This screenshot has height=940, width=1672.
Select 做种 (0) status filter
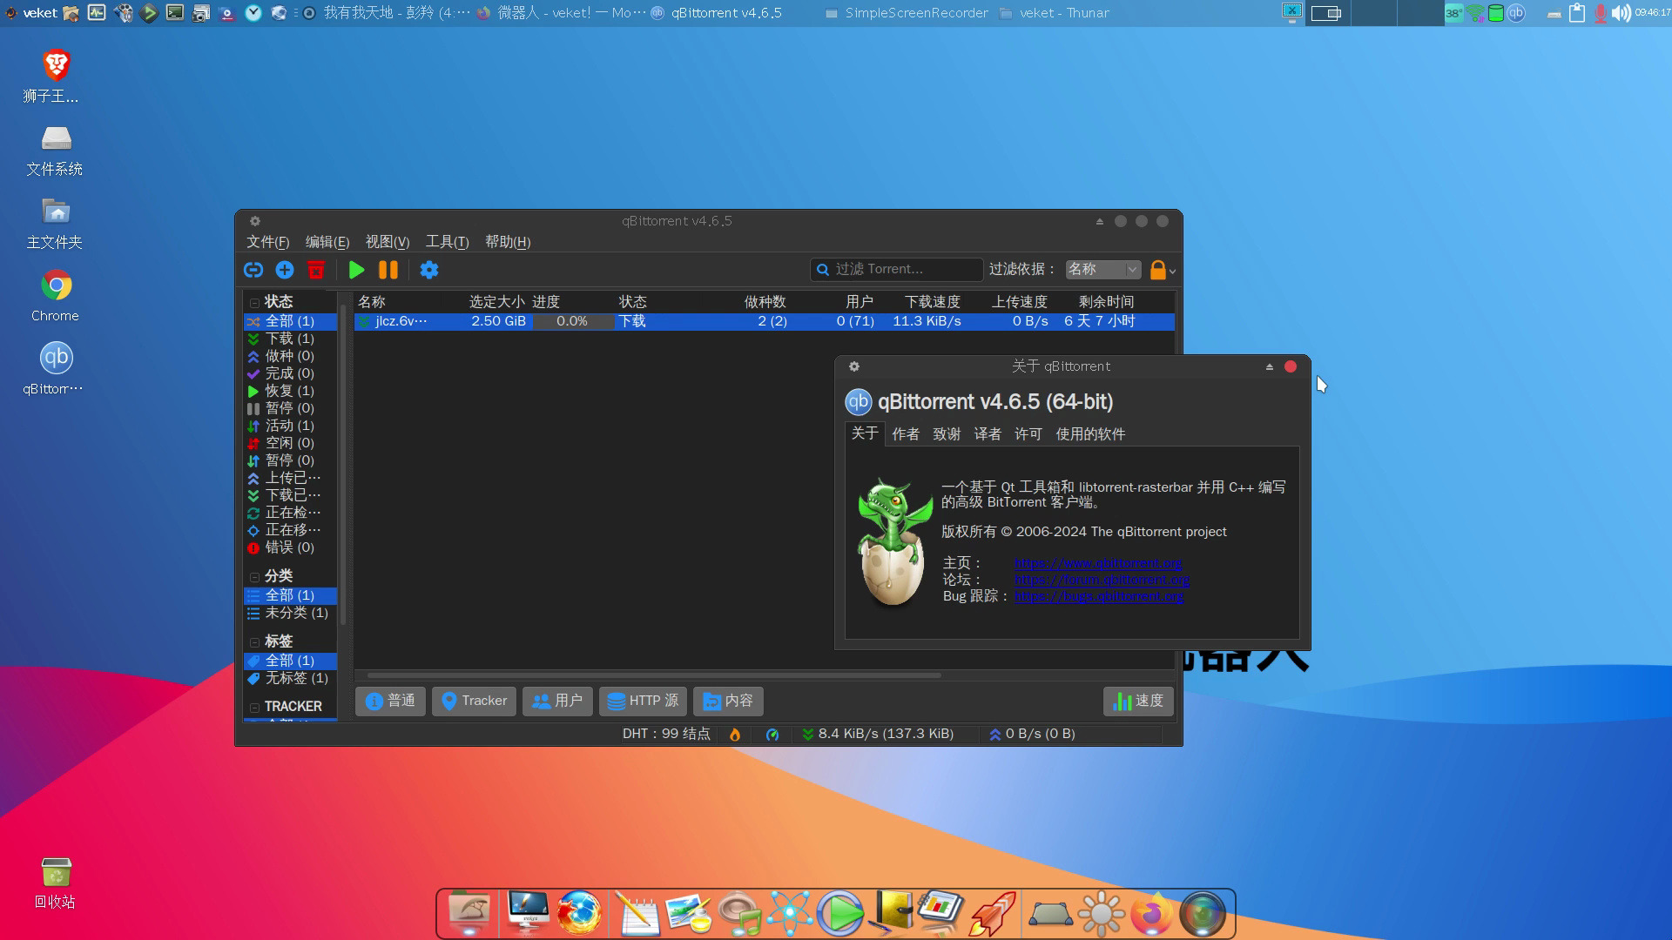[x=290, y=356]
